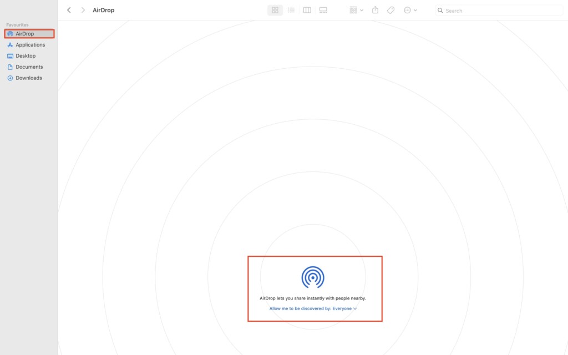The width and height of the screenshot is (568, 355).
Task: Click the large AirDrop radar icon
Action: [313, 277]
